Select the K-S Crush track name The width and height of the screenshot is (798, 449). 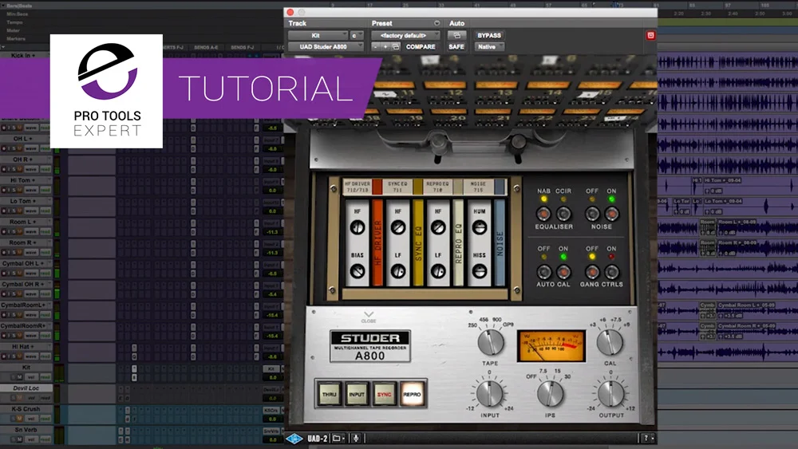click(26, 409)
